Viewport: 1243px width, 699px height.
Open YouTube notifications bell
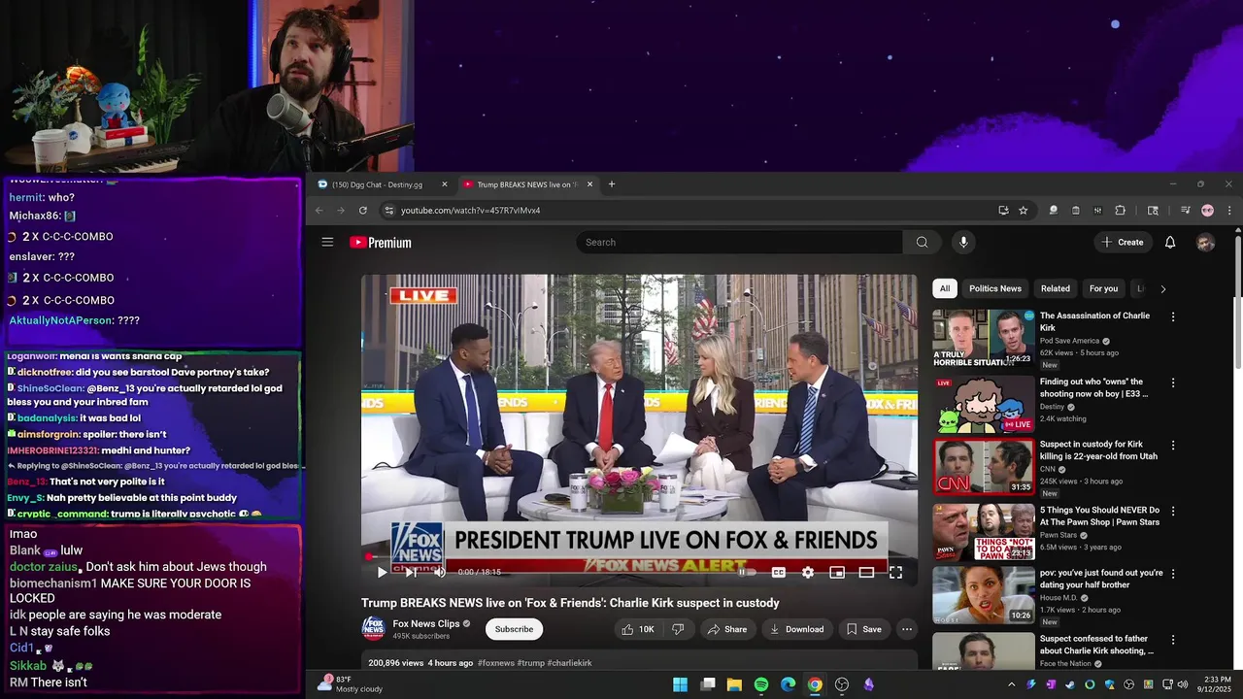click(1170, 242)
